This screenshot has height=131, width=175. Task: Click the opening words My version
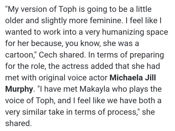click(x=27, y=10)
